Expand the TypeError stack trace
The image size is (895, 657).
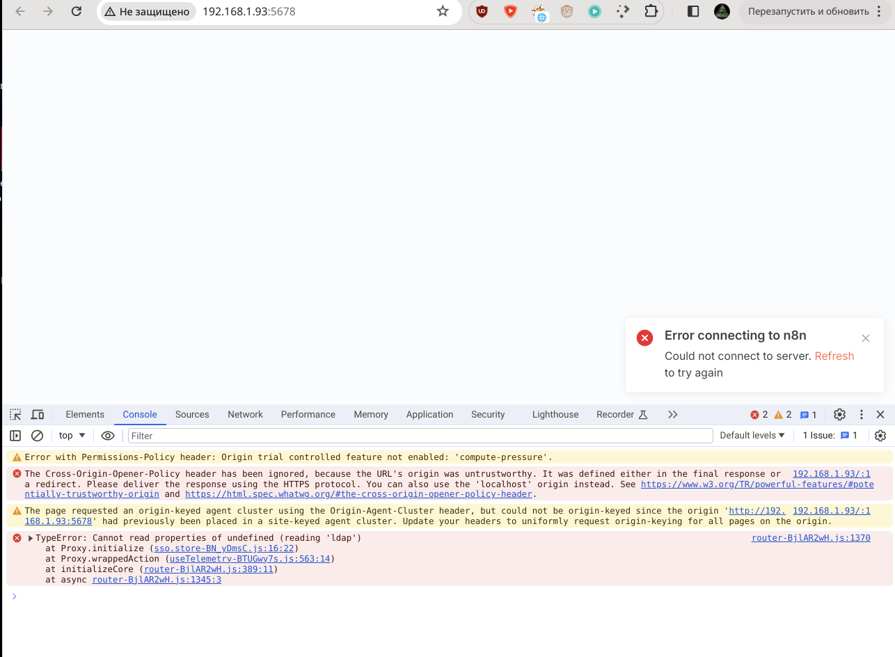[x=31, y=538]
